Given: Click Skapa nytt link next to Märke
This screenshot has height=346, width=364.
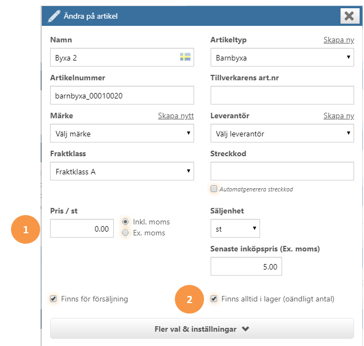Looking at the screenshot, I should pyautogui.click(x=176, y=116).
